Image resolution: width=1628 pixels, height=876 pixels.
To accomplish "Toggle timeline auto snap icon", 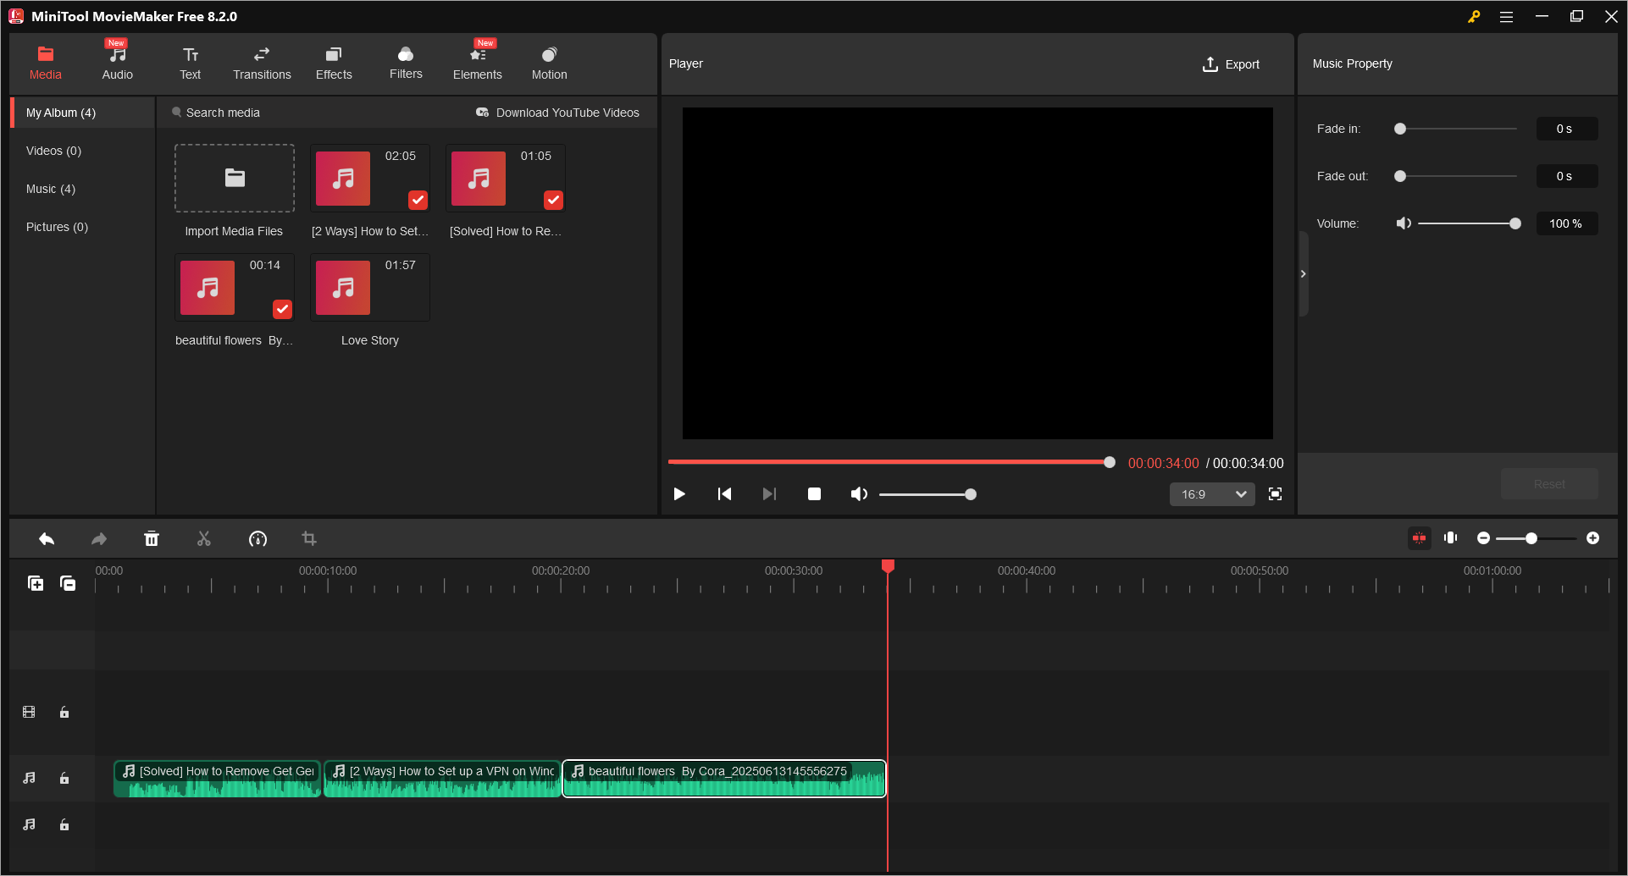I will coord(1419,538).
